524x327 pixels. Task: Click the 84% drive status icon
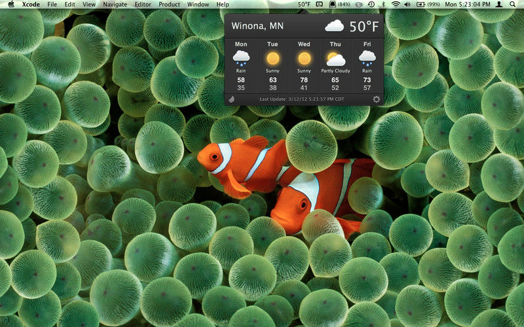point(339,5)
